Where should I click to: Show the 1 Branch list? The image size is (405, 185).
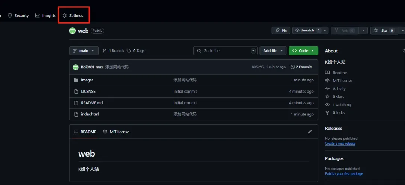(113, 51)
